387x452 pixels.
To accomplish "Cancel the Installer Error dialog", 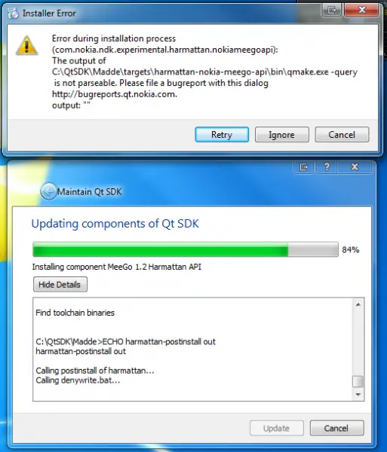I will (x=342, y=135).
